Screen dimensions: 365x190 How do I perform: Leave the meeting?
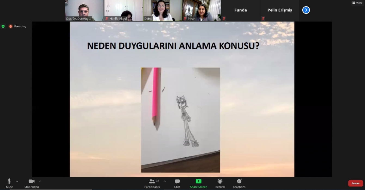(355, 183)
